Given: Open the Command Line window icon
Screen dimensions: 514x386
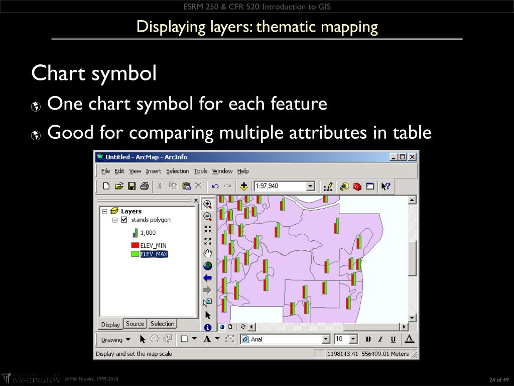Looking at the screenshot, I should pos(370,186).
